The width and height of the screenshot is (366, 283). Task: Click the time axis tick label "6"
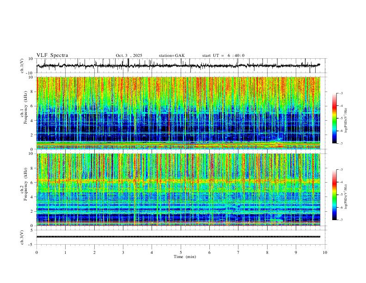click(x=210, y=252)
